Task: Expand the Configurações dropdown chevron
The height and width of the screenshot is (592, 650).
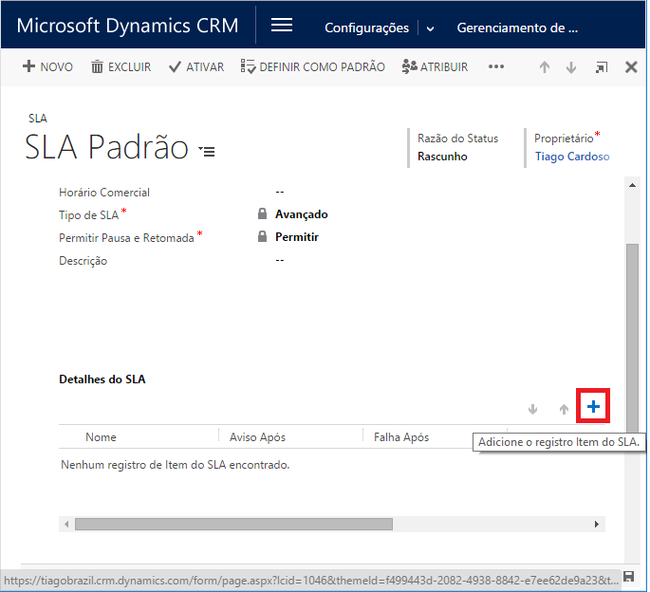Action: [x=430, y=28]
